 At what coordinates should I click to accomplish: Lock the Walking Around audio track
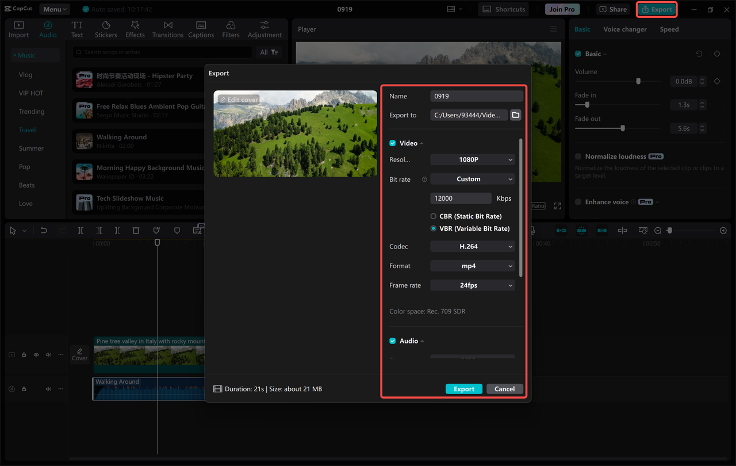[24, 389]
